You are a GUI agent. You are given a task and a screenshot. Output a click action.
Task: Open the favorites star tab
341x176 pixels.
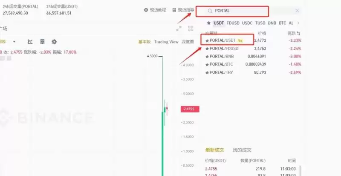(x=208, y=23)
